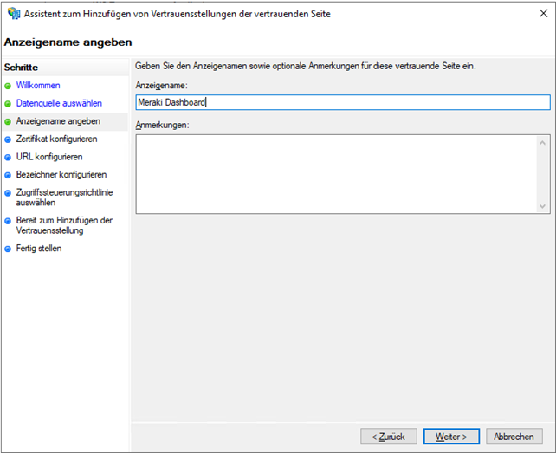Select Zugriffssteuerungsrichtlinie auswählen step label
Image resolution: width=556 pixels, height=453 pixels.
point(64,197)
